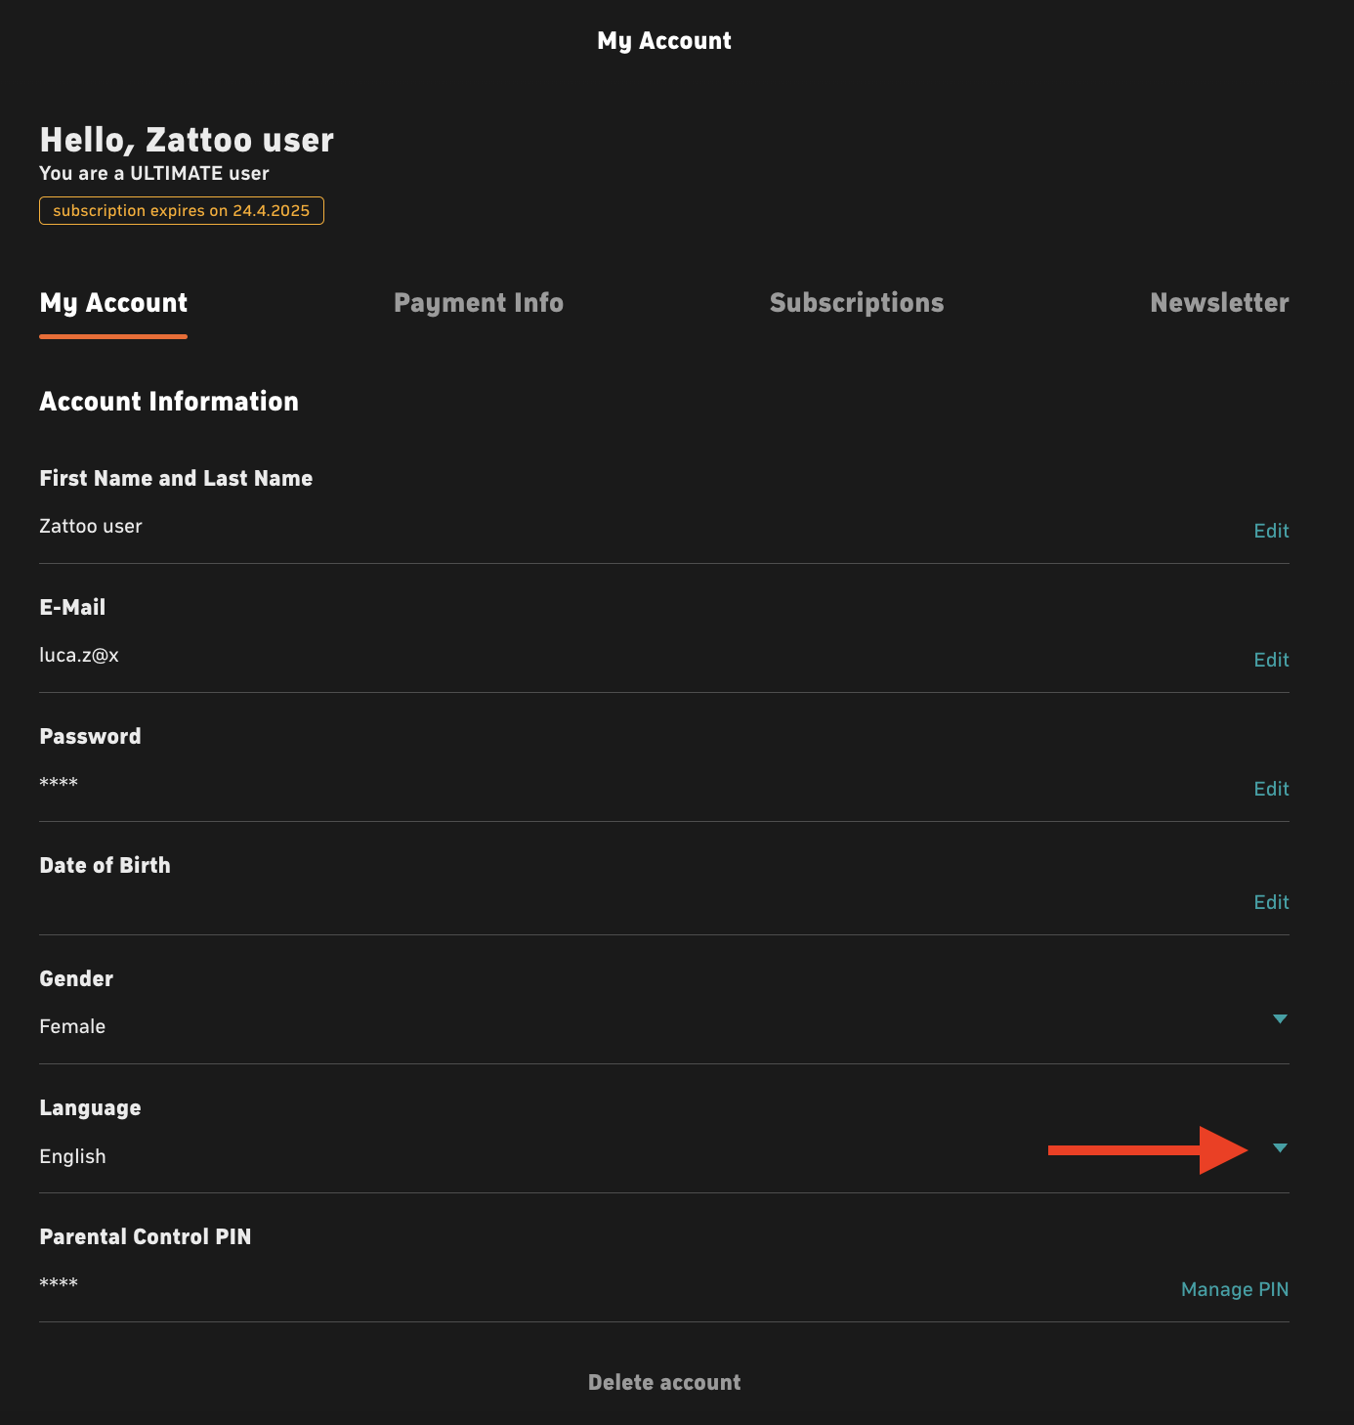Image resolution: width=1354 pixels, height=1425 pixels.
Task: Open the Subscriptions tab
Action: pos(857,303)
